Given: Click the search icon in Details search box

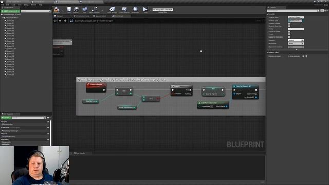Looking at the screenshot, I should pos(318,11).
